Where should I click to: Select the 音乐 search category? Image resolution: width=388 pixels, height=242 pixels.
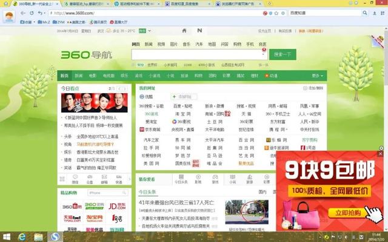(187, 44)
